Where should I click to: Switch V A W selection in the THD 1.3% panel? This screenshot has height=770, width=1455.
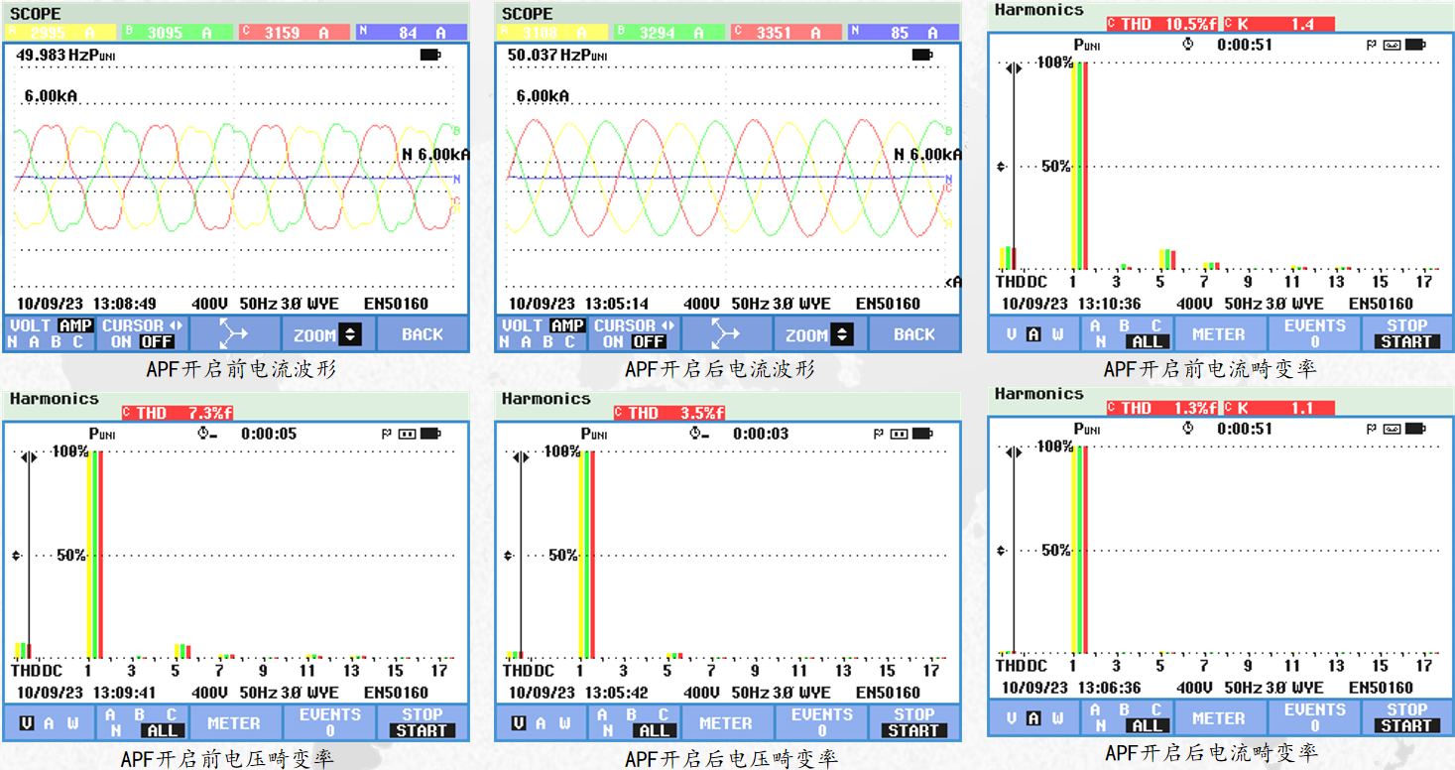[1033, 718]
